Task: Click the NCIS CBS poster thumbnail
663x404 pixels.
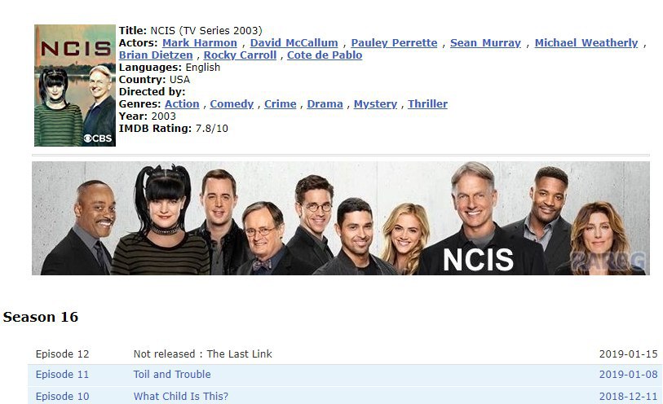Action: click(x=75, y=86)
